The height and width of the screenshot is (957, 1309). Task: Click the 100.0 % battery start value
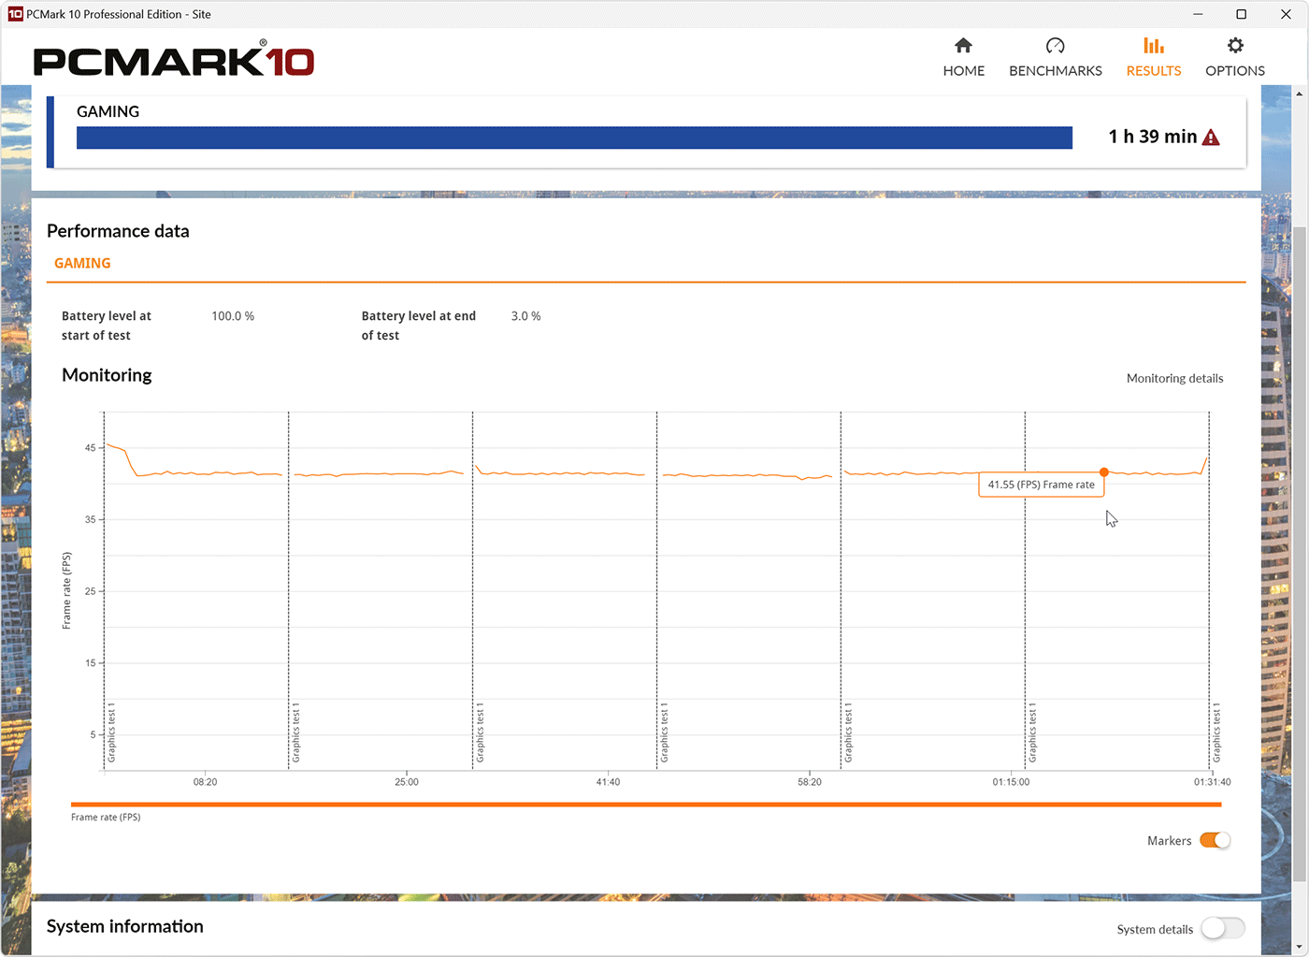pyautogui.click(x=233, y=316)
